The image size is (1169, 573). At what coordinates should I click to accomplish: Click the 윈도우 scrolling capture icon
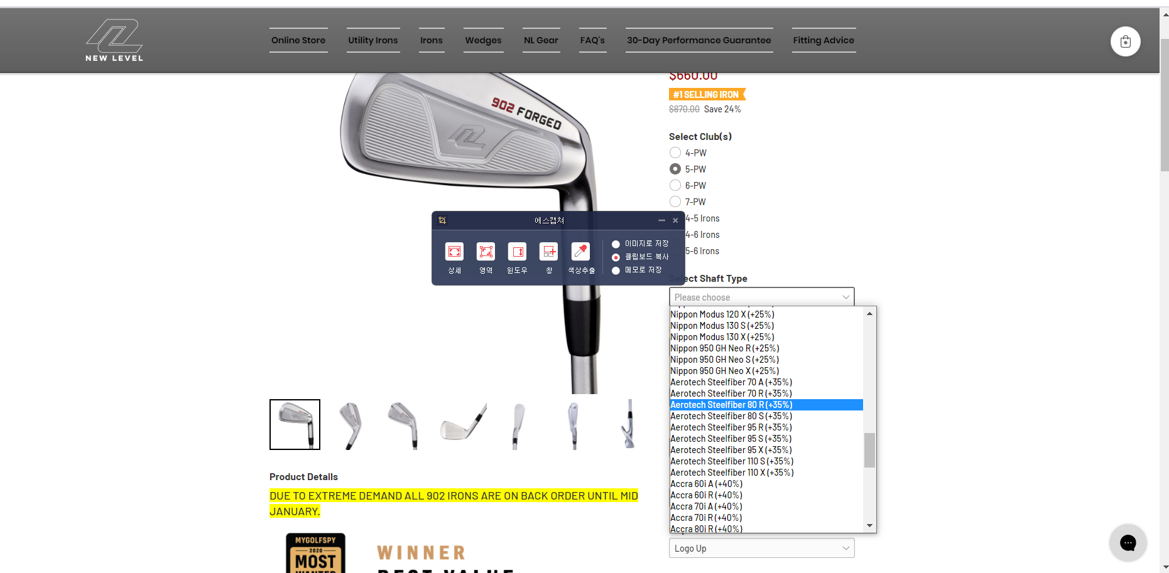tap(517, 252)
